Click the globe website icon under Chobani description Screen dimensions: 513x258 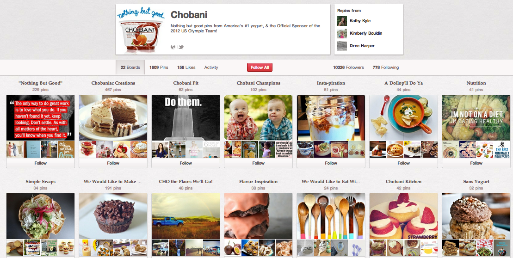coord(173,47)
